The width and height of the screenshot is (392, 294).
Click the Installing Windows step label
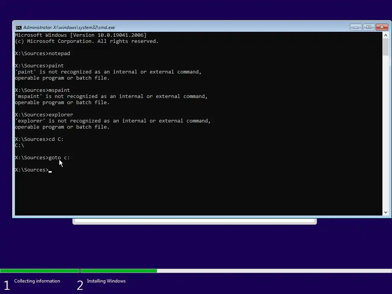106,281
